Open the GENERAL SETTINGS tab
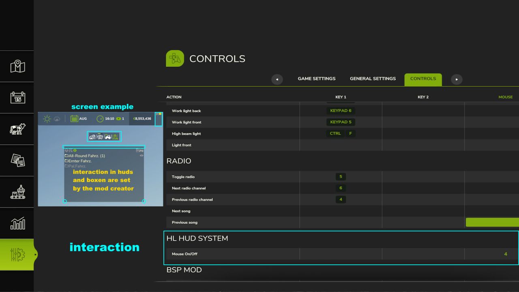The image size is (519, 292). (x=373, y=79)
